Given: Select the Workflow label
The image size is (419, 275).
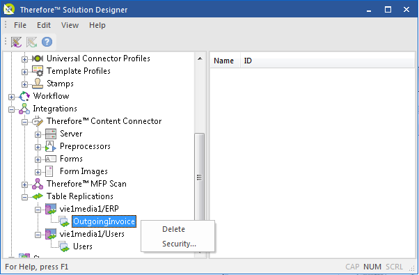Looking at the screenshot, I should click(x=51, y=96).
